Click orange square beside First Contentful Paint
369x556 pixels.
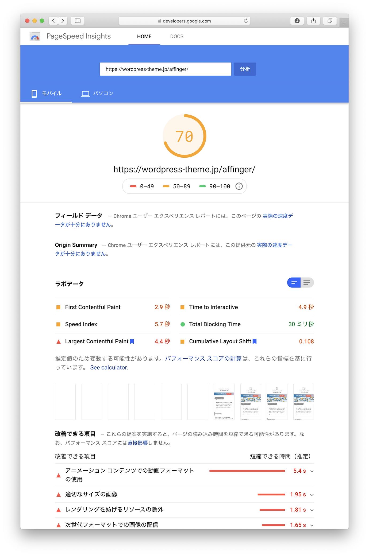(58, 307)
